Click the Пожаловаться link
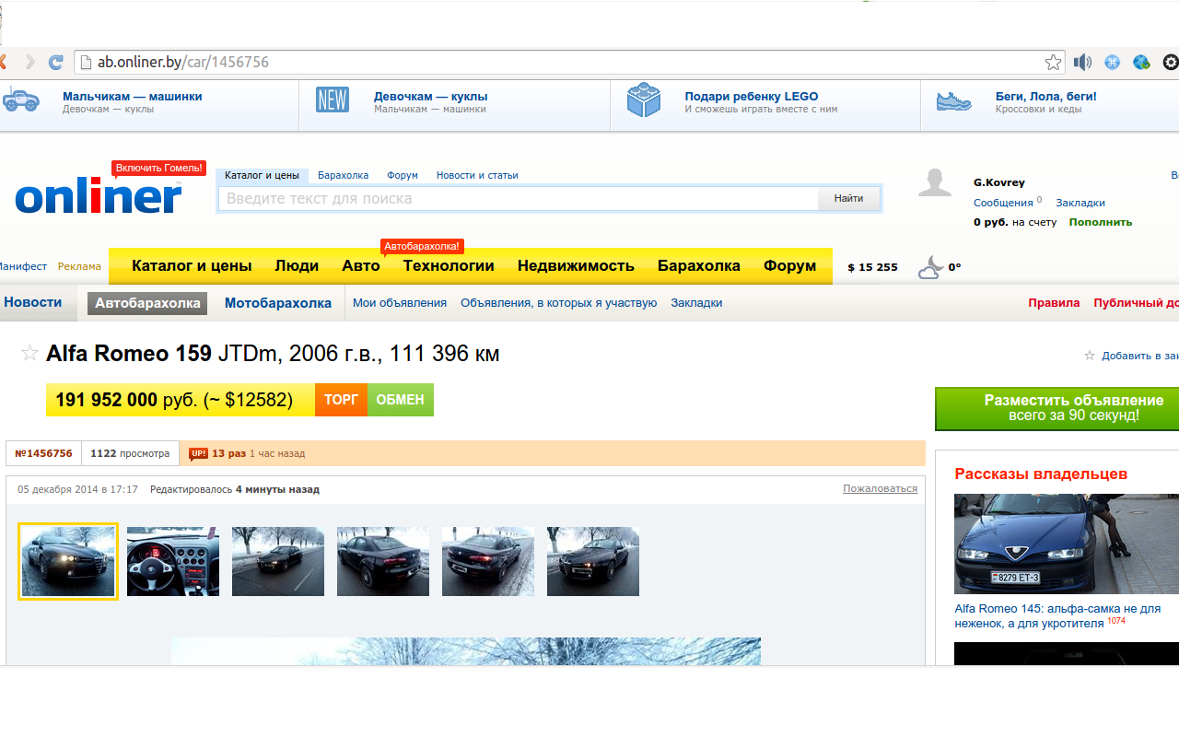This screenshot has height=737, width=1179. (880, 488)
